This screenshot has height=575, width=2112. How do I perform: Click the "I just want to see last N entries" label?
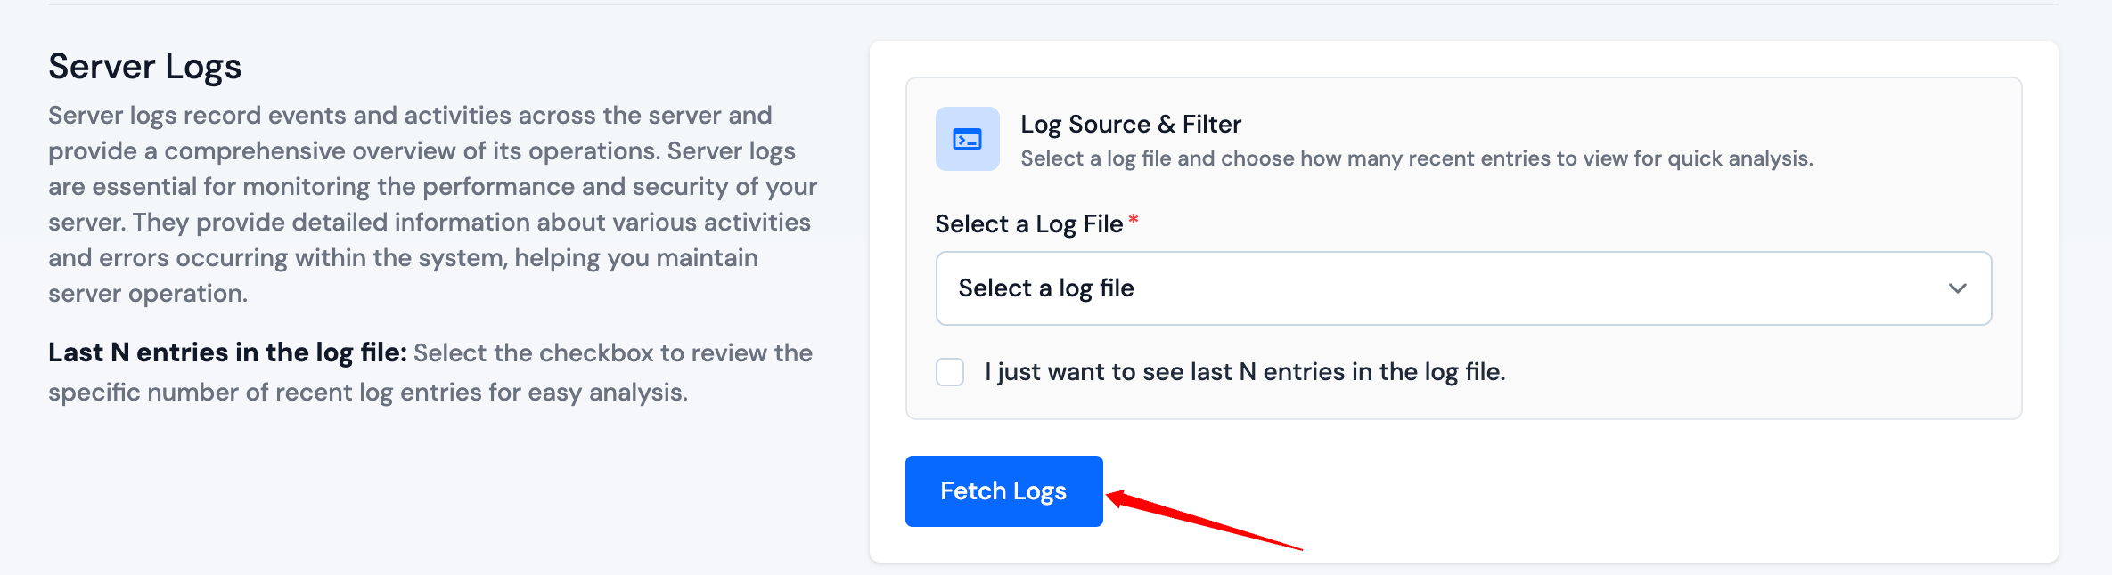1244,372
